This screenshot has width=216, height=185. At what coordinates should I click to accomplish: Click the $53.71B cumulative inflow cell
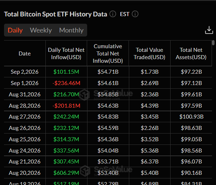108,162
